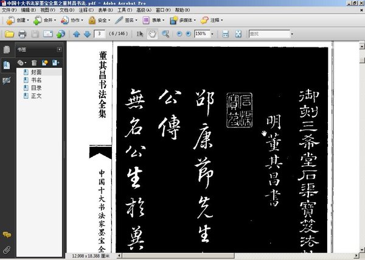Open the Attachments paperclip panel icon
The width and height of the screenshot is (365, 260).
coord(7,250)
